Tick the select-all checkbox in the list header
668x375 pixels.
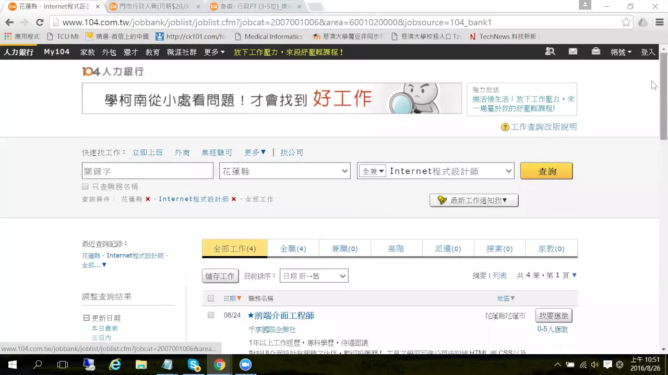211,298
